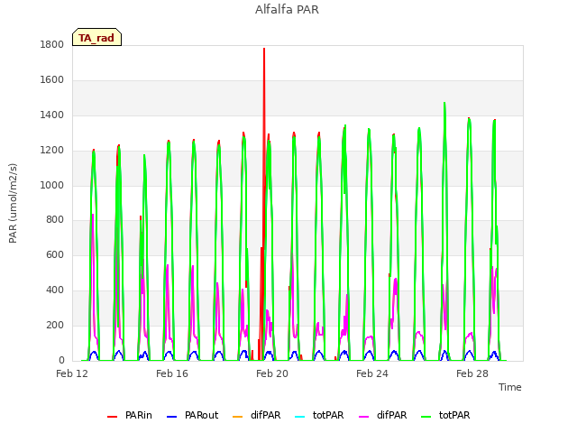The height and width of the screenshot is (433, 577).
Task: Click the cyan totPAR legend swatch
Action: click(300, 417)
